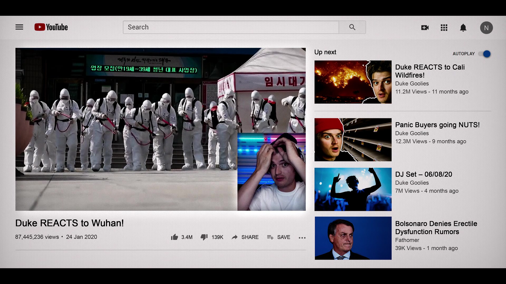Visit Duke Goolies channel under Wildfires video
The image size is (506, 284).
click(x=412, y=84)
